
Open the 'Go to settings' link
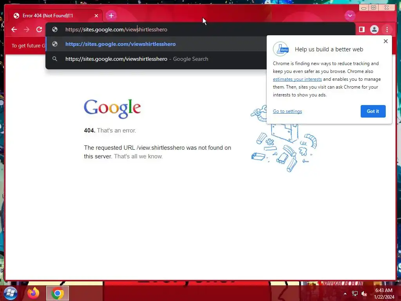287,111
